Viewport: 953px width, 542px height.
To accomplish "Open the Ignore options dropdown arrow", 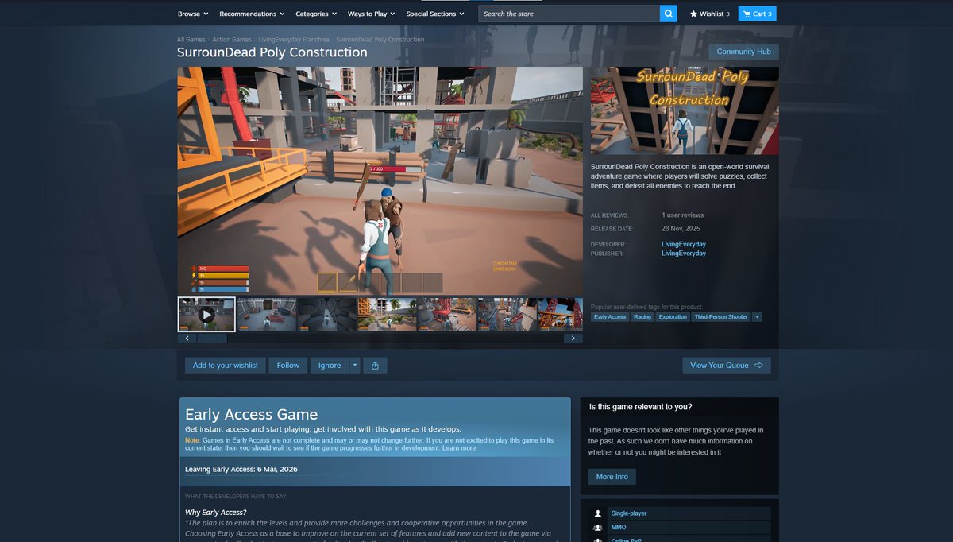I will (354, 366).
